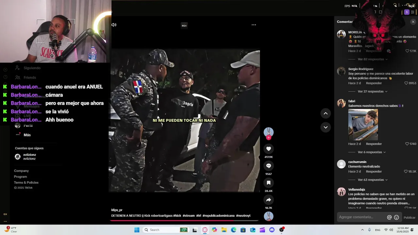Open the Siguiendo menu item
The height and width of the screenshot is (235, 418).
[28, 68]
